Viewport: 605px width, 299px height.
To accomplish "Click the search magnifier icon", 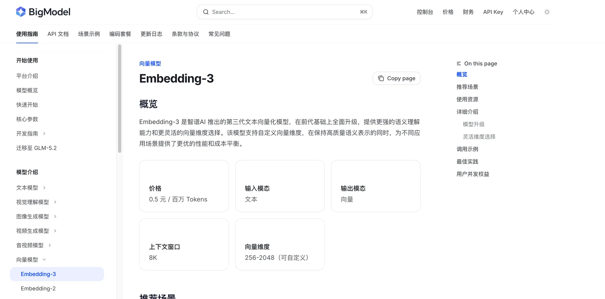I will (206, 12).
